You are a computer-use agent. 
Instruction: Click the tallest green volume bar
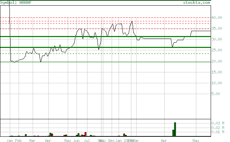tap(175, 129)
